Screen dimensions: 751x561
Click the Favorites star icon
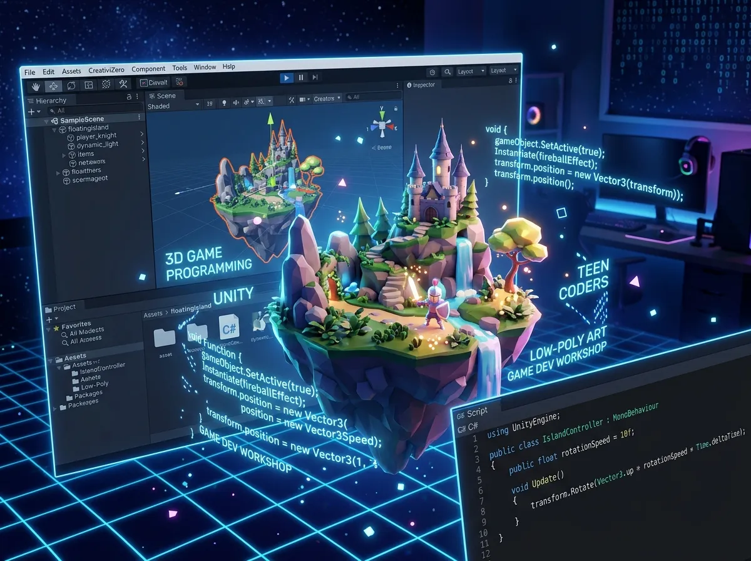(56, 327)
